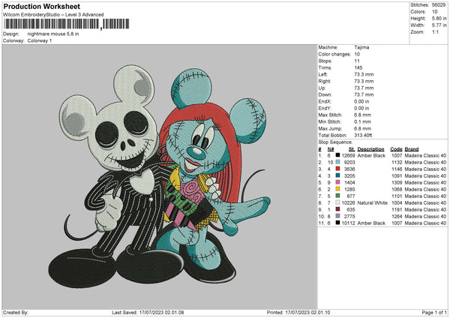Image resolution: width=450 pixels, height=318 pixels.
Task: Click the Printed date '17/07/2023 02.01.10'
Action: (307, 312)
